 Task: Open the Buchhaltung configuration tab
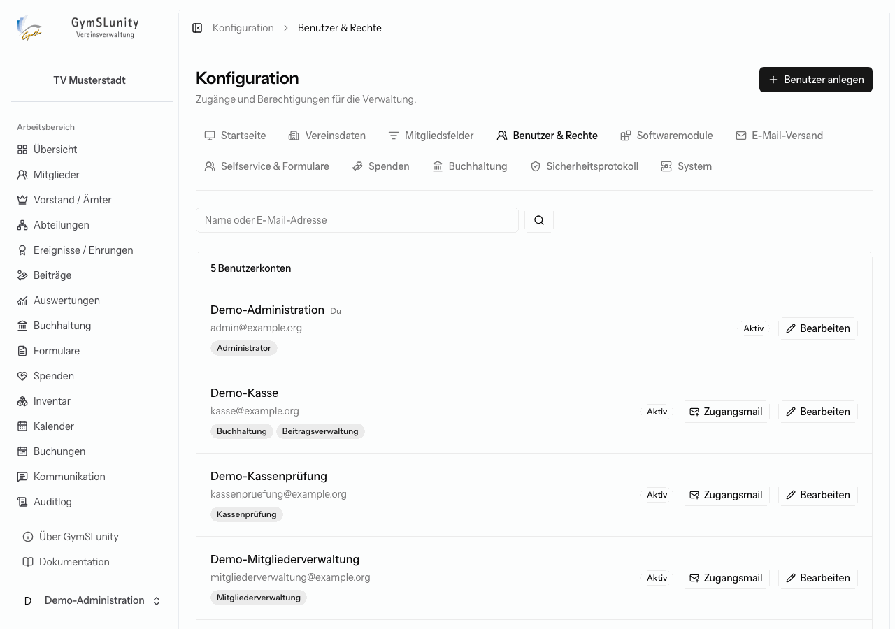(x=469, y=166)
